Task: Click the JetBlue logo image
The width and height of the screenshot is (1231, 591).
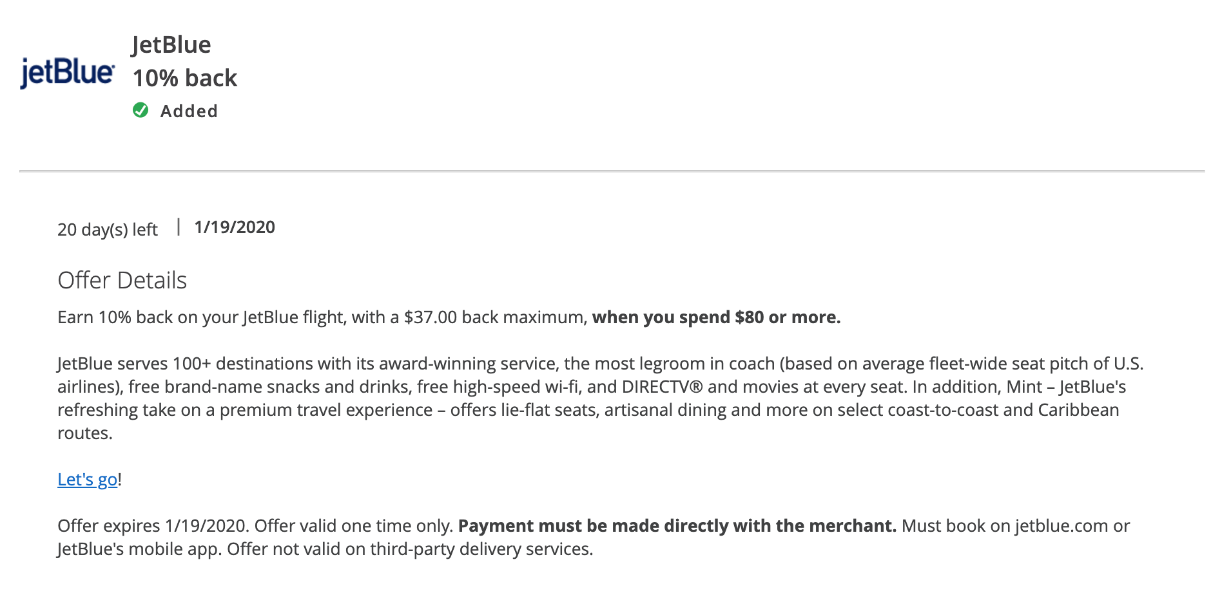Action: point(68,73)
